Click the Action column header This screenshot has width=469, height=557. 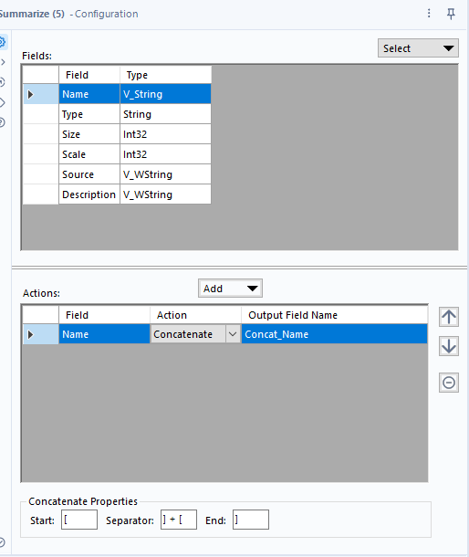pyautogui.click(x=195, y=315)
